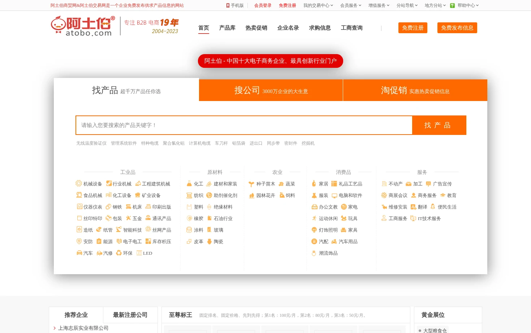Click the 种子苗木 sprout icon
The height and width of the screenshot is (333, 531).
pyautogui.click(x=251, y=184)
